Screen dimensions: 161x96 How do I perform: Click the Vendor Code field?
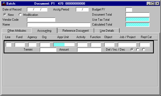[41, 20]
